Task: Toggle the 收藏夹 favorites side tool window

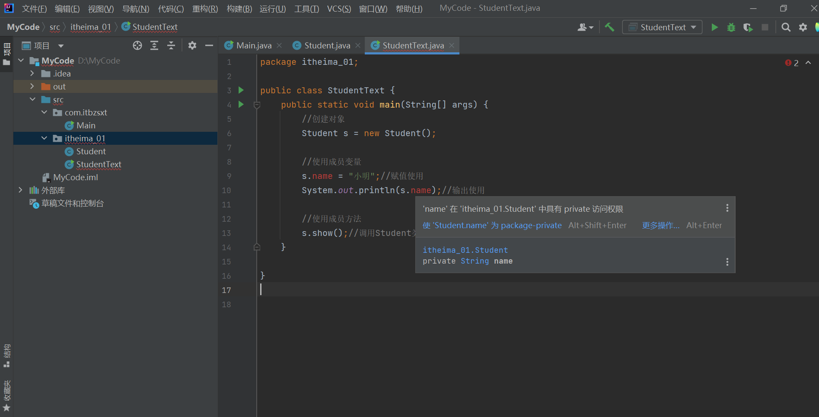Action: click(x=6, y=395)
